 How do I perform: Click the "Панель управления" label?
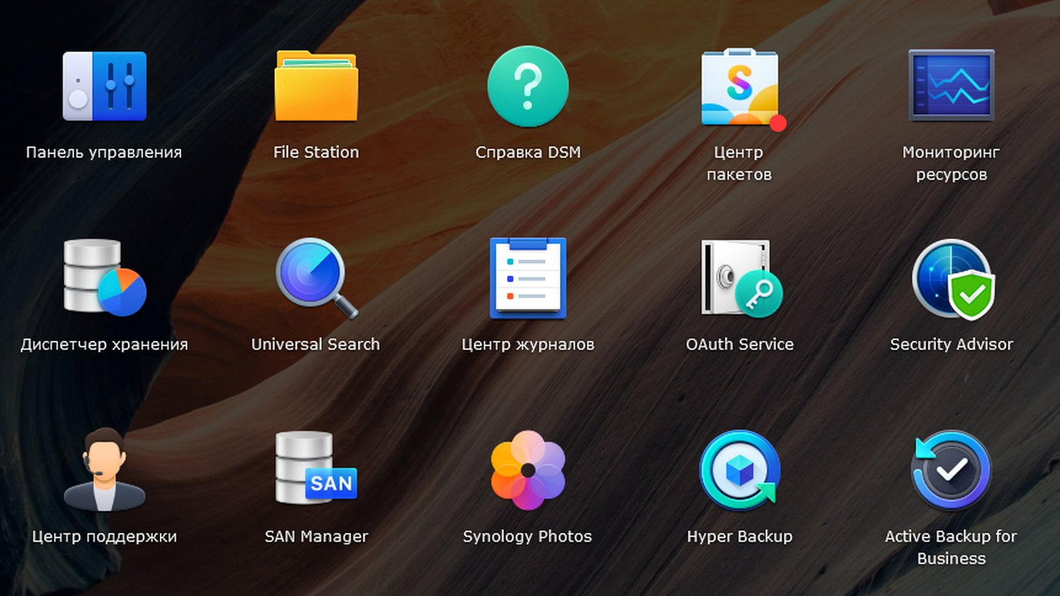tap(104, 152)
